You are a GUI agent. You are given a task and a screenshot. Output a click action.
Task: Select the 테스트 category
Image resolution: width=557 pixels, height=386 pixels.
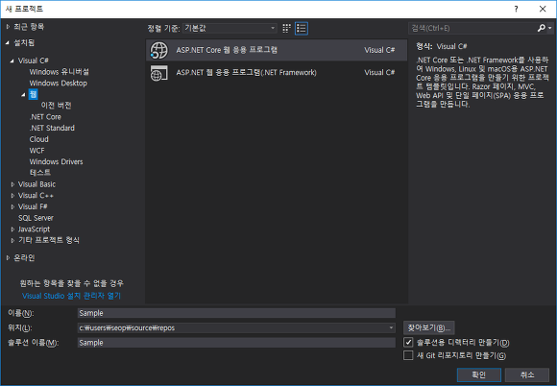(x=40, y=173)
